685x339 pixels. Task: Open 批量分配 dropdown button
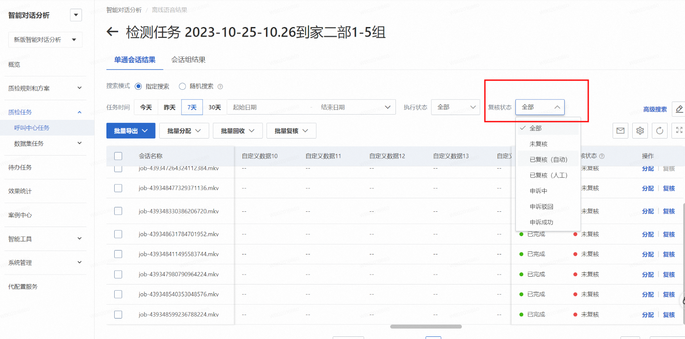click(x=184, y=131)
